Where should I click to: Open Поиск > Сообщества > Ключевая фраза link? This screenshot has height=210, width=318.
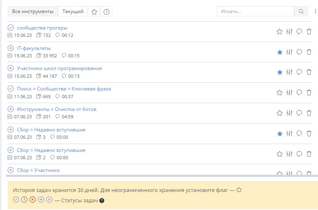(64, 89)
